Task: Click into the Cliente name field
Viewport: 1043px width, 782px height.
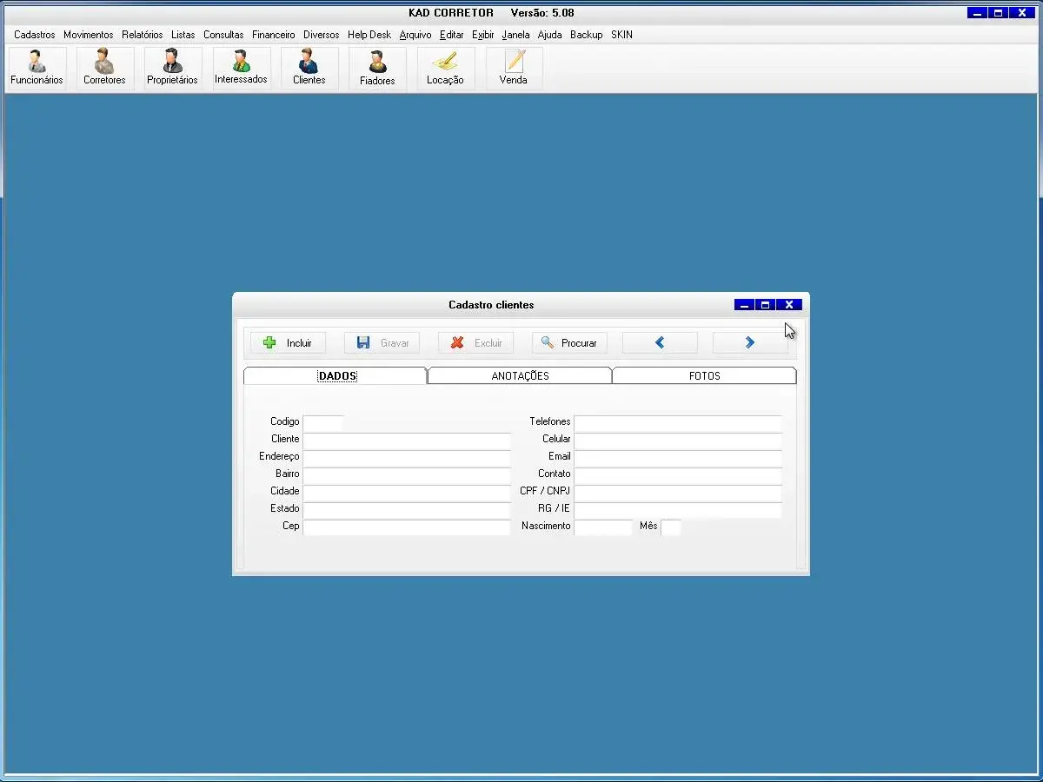Action: (406, 440)
